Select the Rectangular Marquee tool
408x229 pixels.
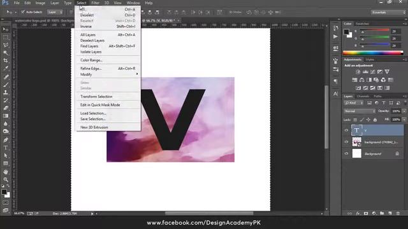[x=6, y=37]
